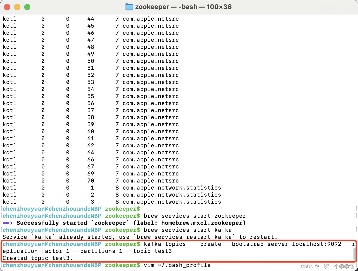Click the kctl row with number 67
Screen dimensions: 358x271
(91, 167)
